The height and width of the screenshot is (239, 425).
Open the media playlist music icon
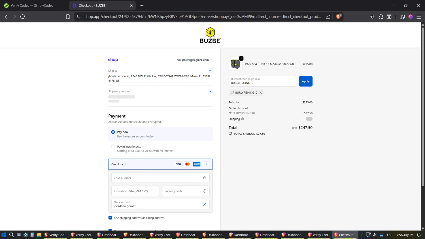click(402, 17)
